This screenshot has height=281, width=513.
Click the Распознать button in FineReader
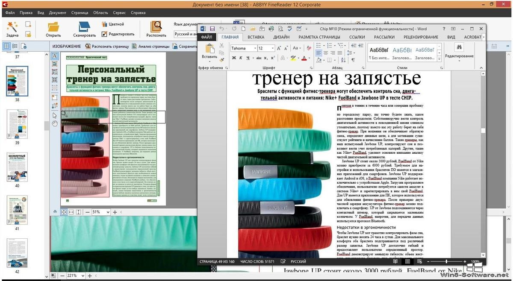[156, 29]
